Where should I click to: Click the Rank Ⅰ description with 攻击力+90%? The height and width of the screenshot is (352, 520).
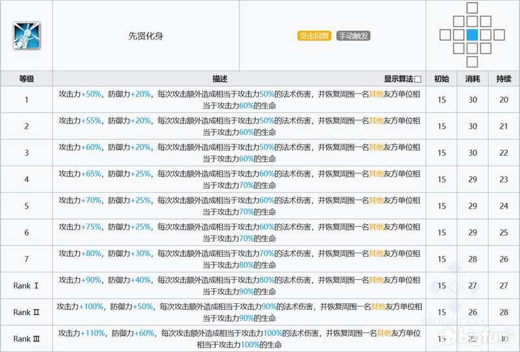coord(239,285)
